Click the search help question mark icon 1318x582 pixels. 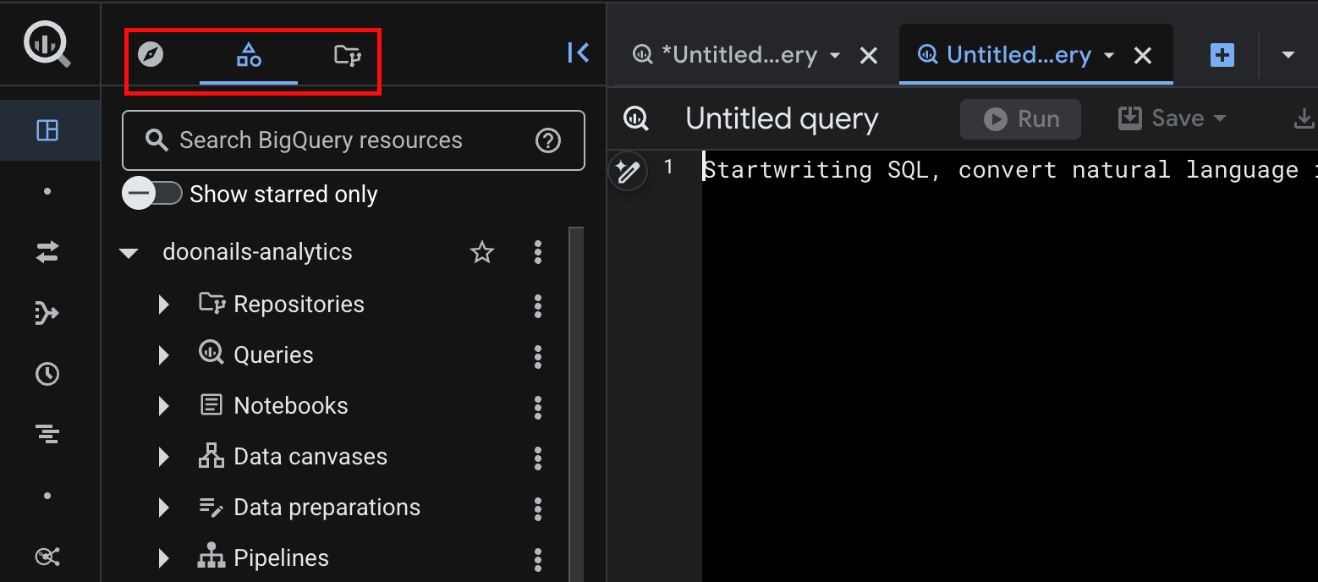coord(548,140)
